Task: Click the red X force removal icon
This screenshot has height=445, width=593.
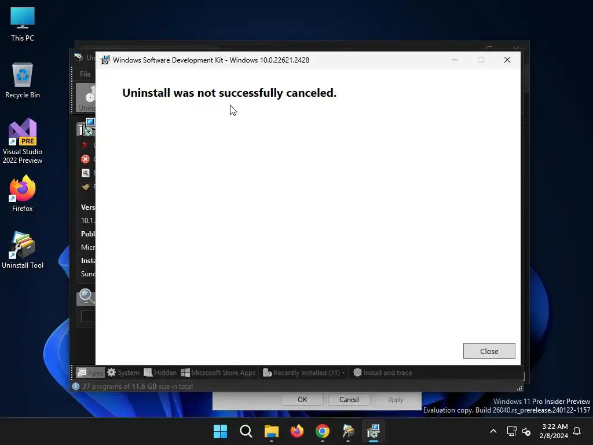Action: (86, 159)
